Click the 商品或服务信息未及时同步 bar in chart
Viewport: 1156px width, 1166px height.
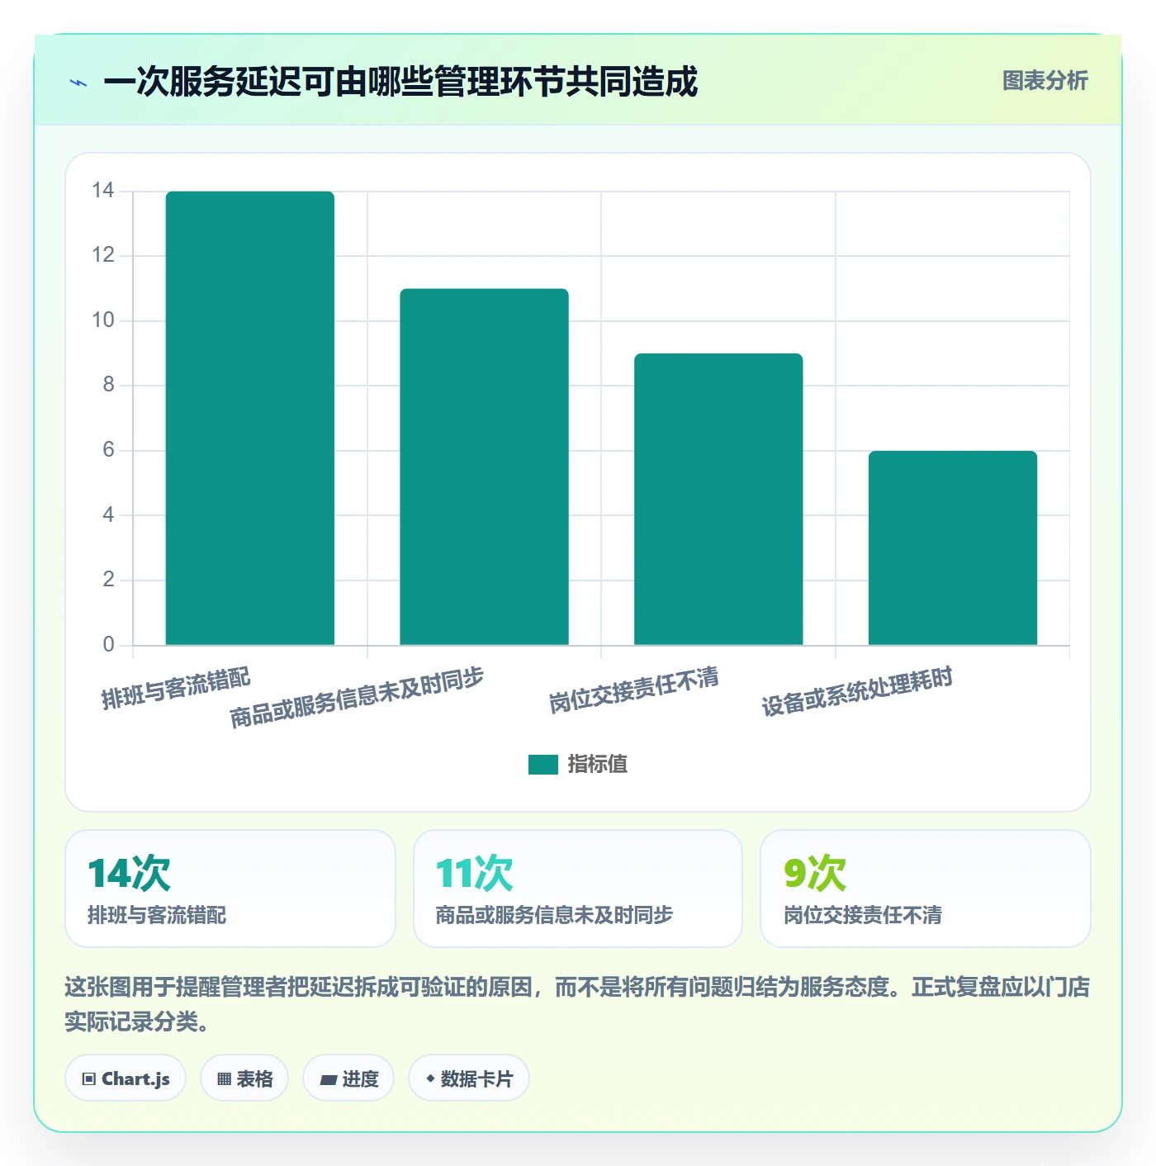485,467
